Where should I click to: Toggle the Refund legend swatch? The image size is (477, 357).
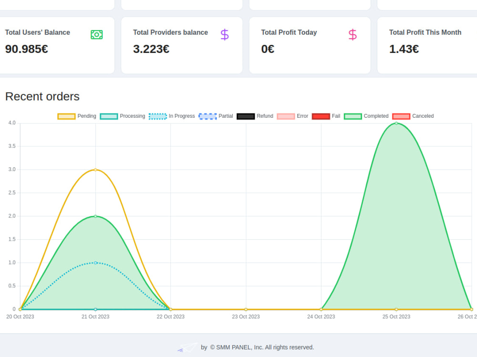pos(246,116)
